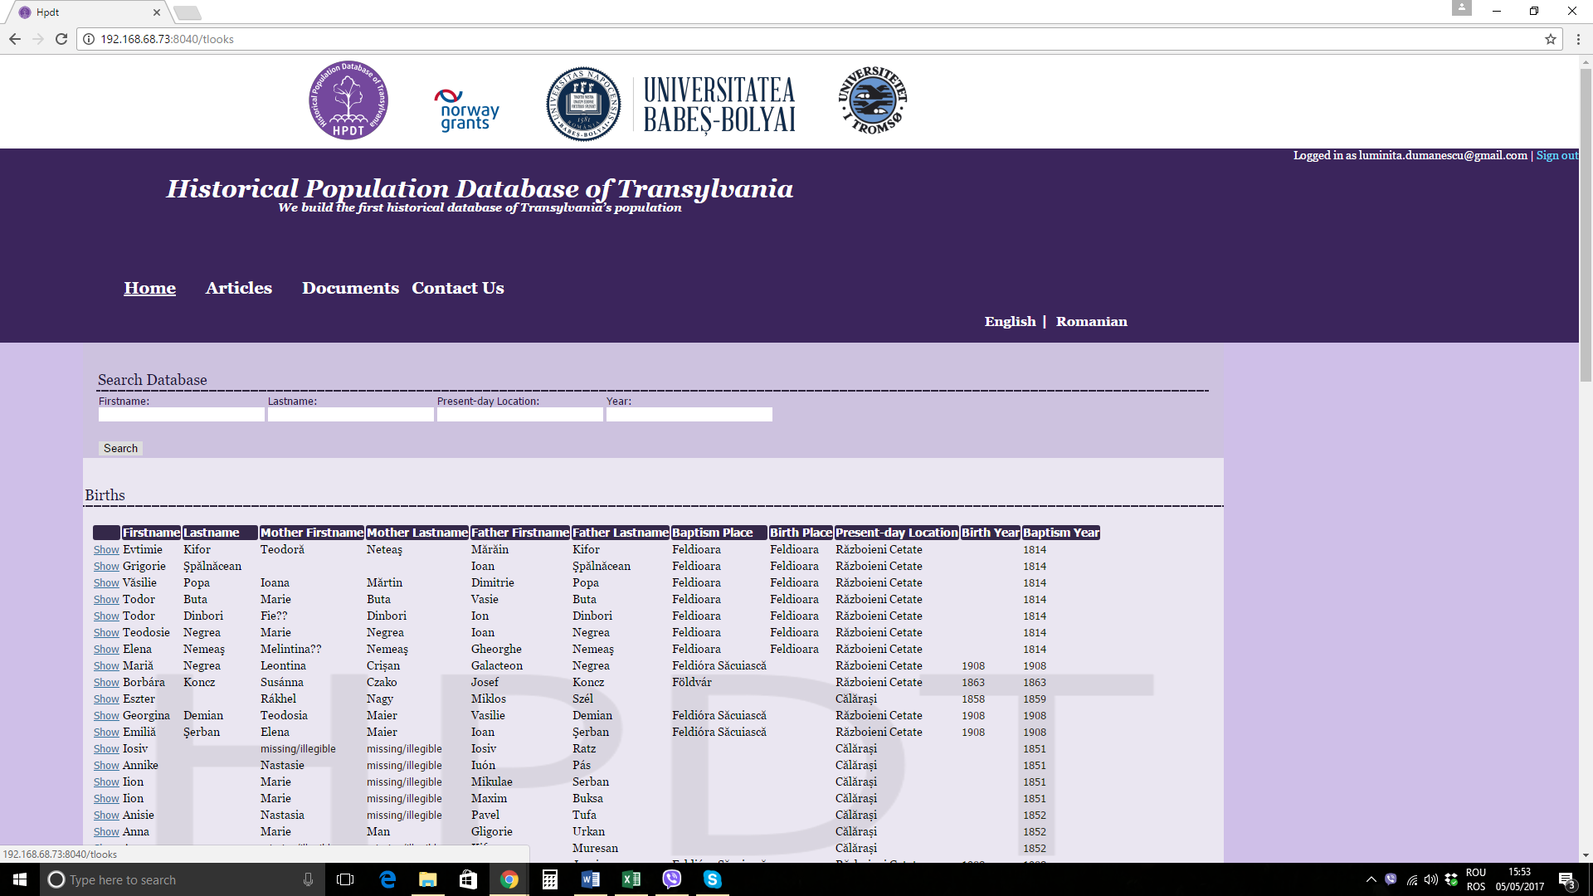Show the Georgina Demian record
Screen dimensions: 1593x896
(106, 716)
